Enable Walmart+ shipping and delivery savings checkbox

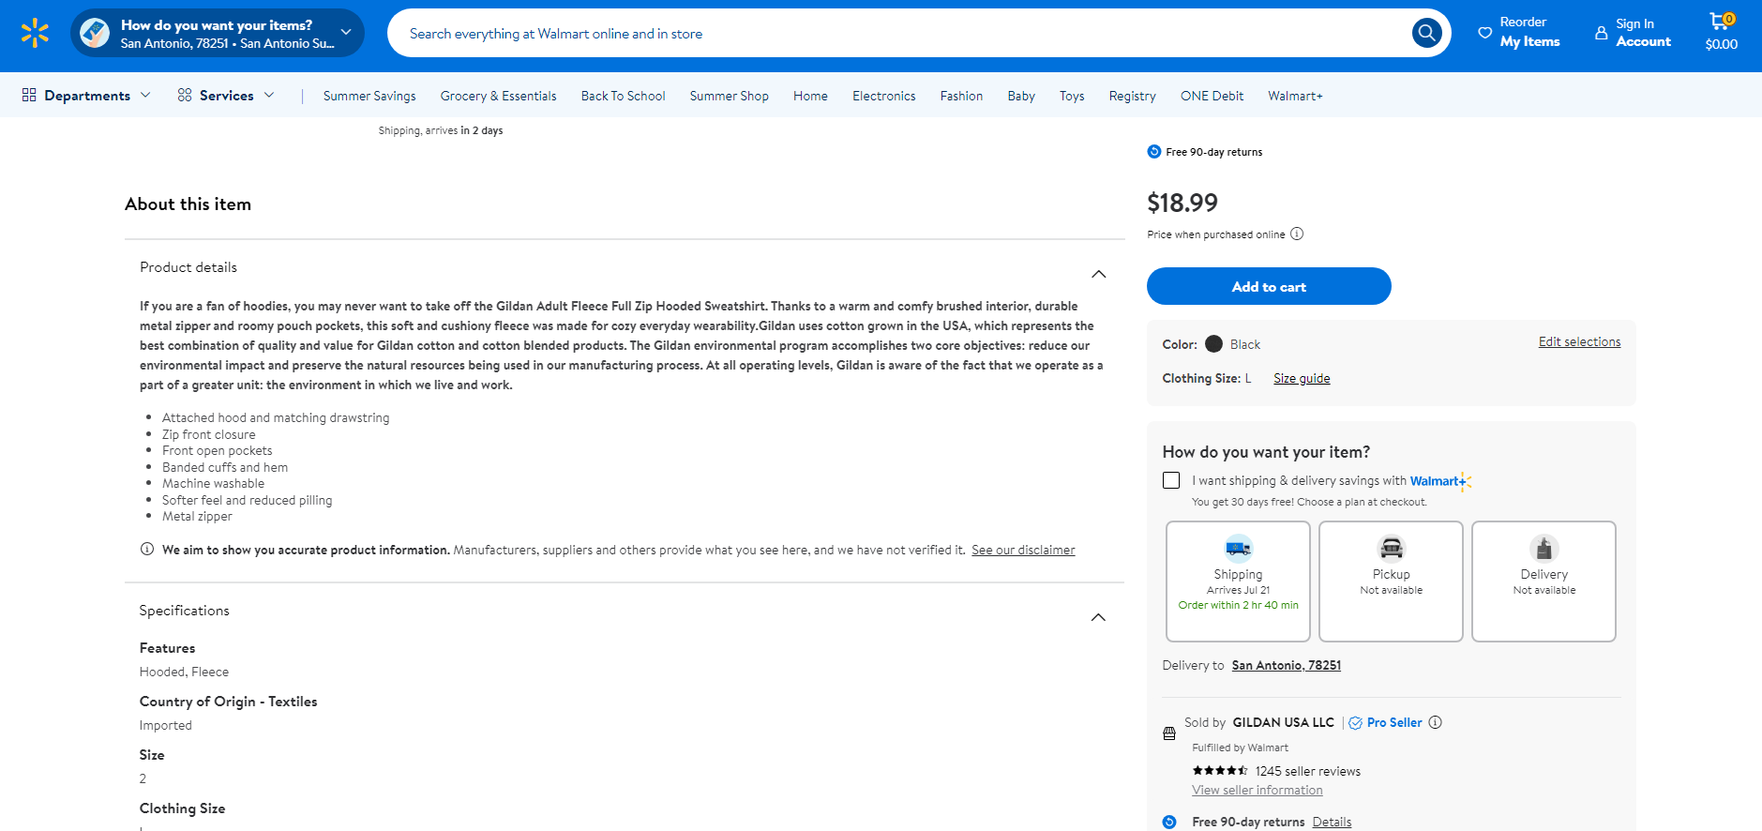(x=1171, y=480)
